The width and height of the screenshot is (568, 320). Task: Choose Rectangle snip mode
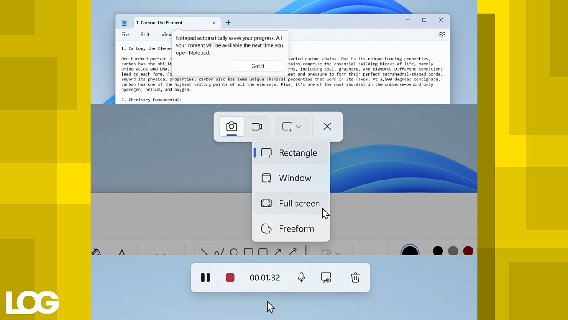[291, 153]
